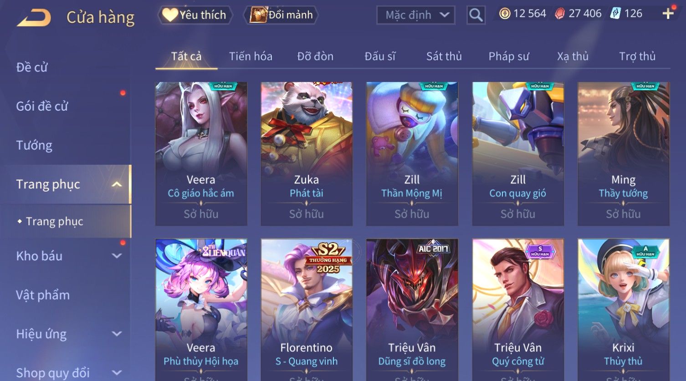Viewport: 686px width, 381px height.
Task: Select Veera Cô giáo hắc ám skin card
Action: (201, 154)
